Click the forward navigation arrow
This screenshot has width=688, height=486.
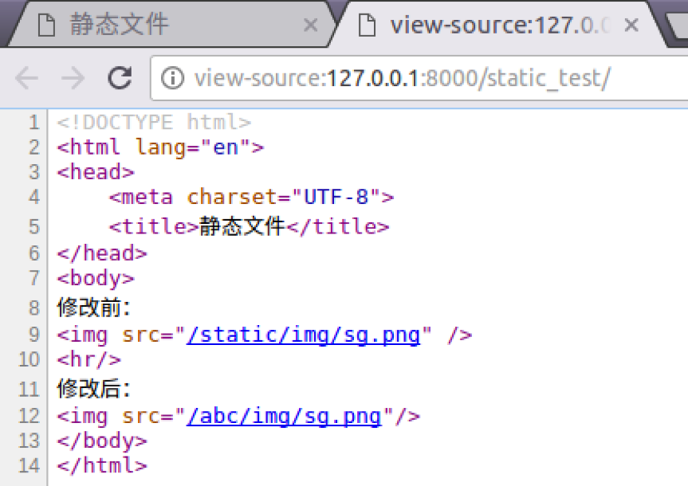click(73, 78)
